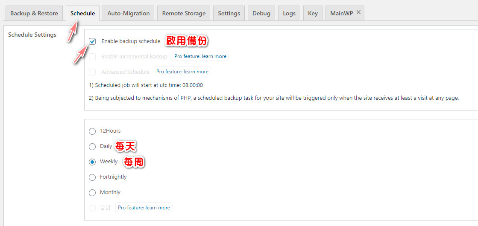Close the MainWP tab with X icon
This screenshot has height=226, width=478.
[x=358, y=12]
